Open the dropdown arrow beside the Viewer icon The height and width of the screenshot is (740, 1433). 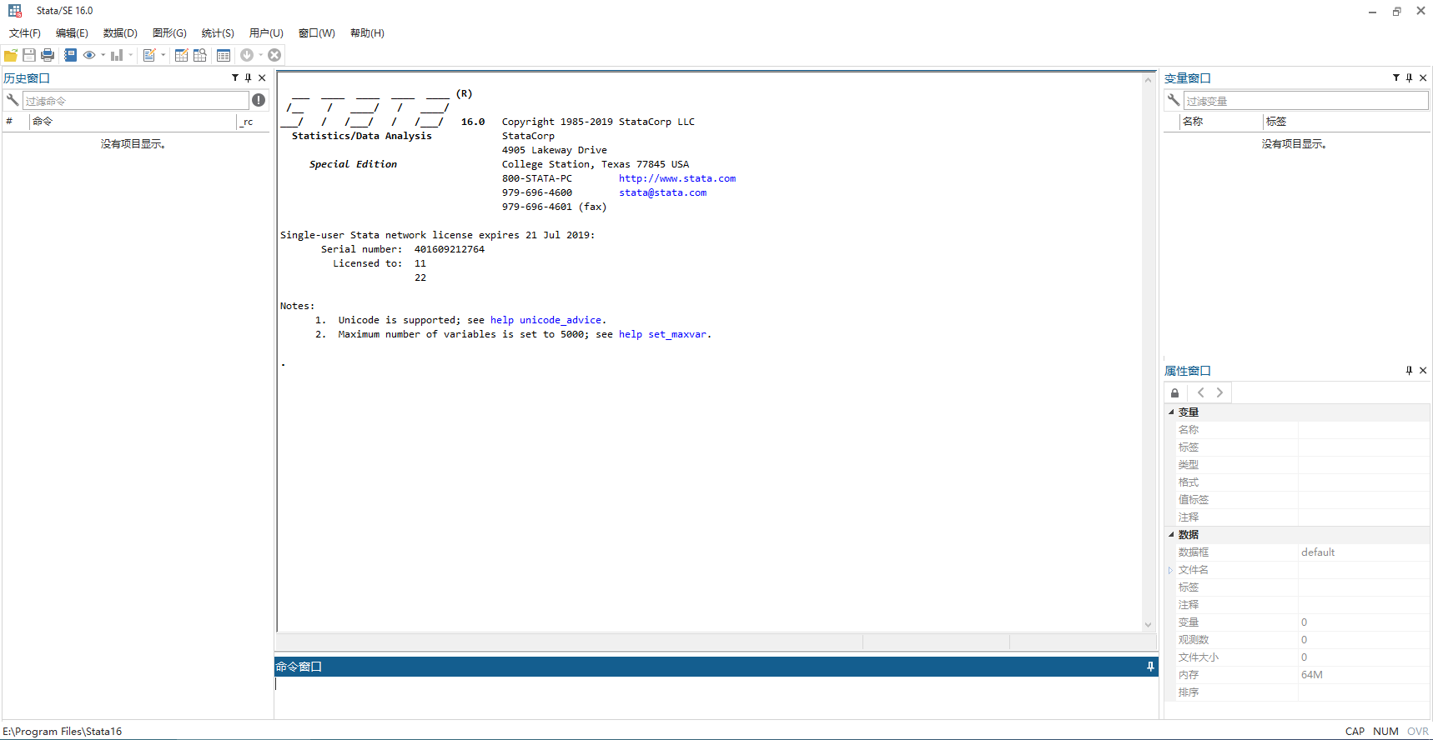point(103,55)
